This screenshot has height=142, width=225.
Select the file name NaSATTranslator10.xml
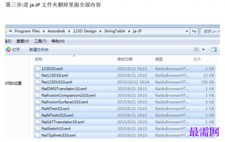(x=63, y=122)
